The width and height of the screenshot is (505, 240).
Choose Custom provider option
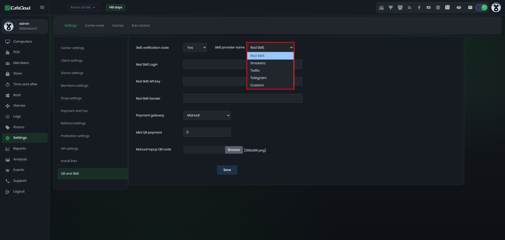[270, 85]
